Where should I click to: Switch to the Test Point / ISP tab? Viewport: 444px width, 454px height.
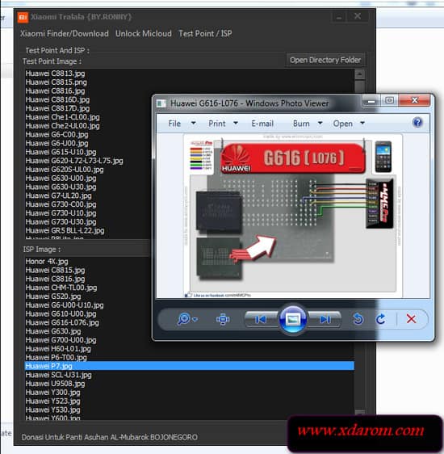click(205, 34)
